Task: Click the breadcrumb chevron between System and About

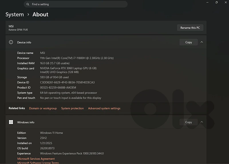Action: point(28,15)
